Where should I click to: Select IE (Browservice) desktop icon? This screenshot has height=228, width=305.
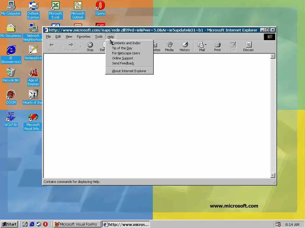[x=11, y=55]
